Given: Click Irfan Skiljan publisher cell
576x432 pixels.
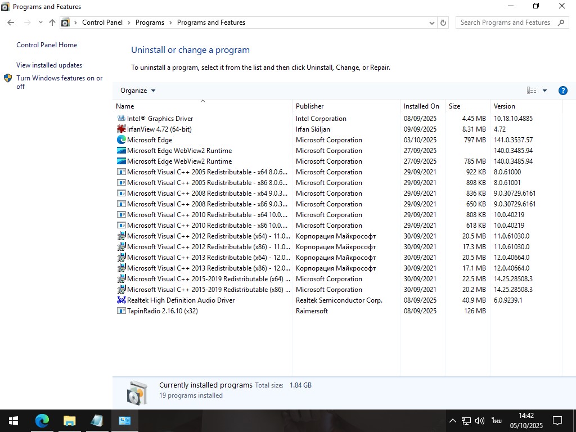Looking at the screenshot, I should click(313, 129).
